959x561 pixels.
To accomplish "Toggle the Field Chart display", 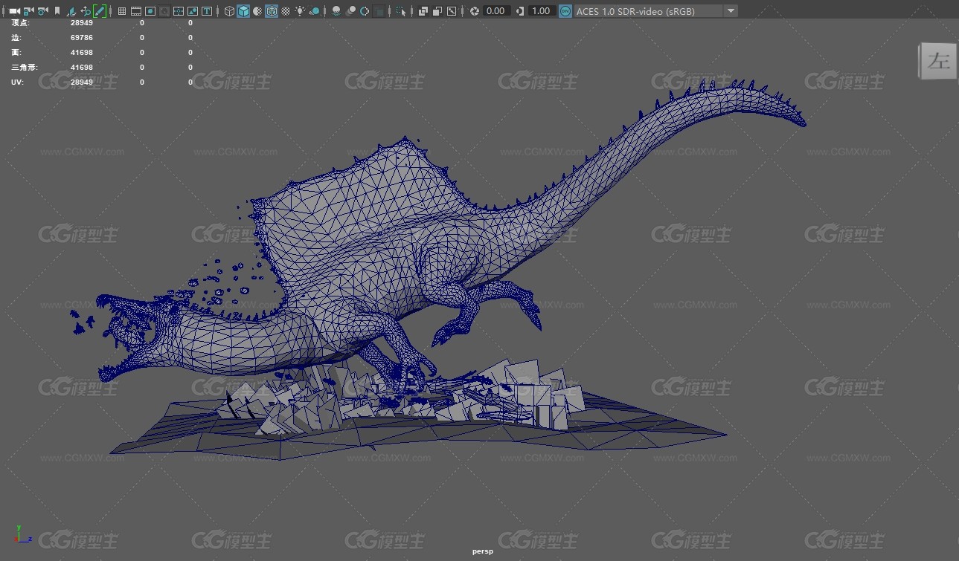I will point(179,11).
